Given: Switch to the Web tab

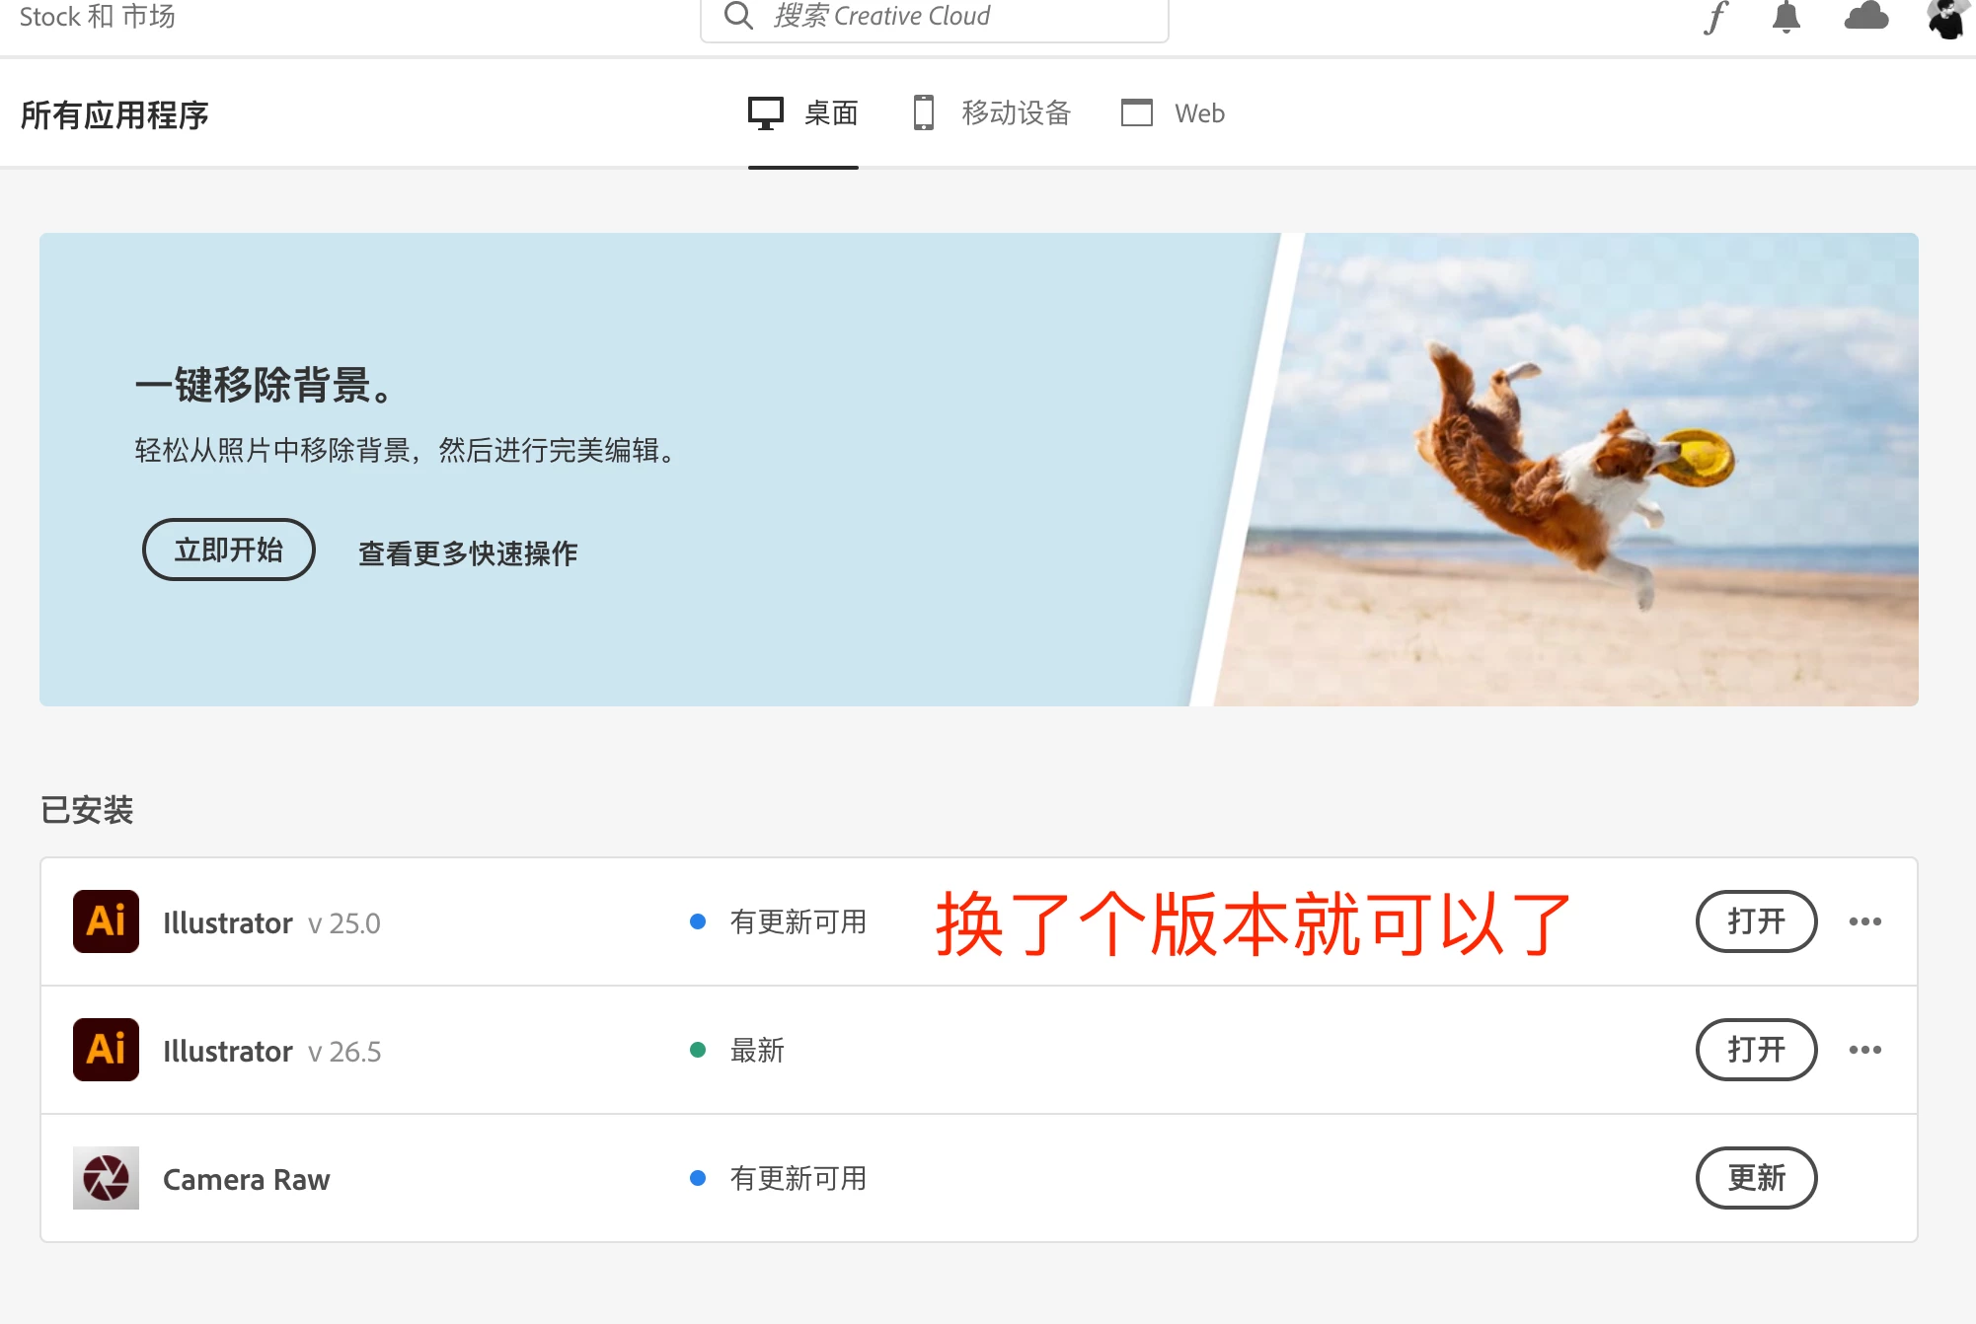Looking at the screenshot, I should click(1174, 113).
